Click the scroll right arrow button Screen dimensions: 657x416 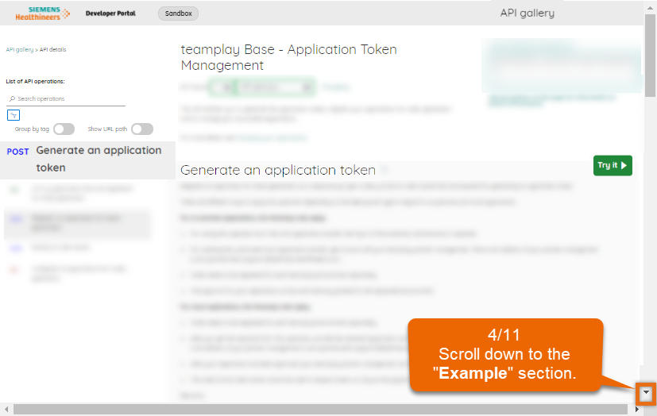[x=638, y=410]
